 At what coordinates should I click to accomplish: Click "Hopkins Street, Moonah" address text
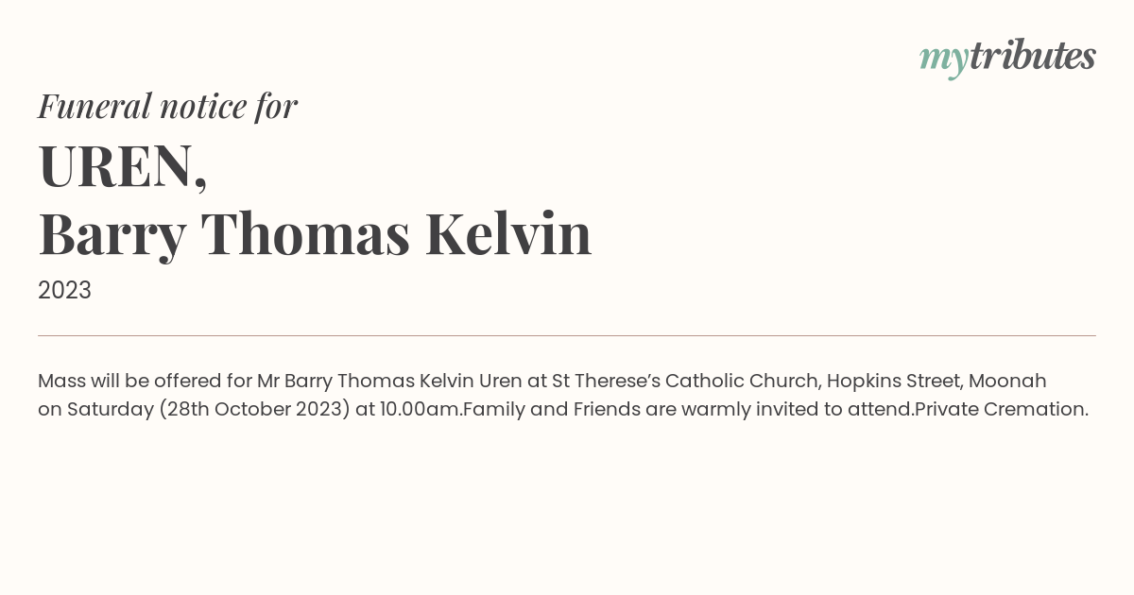[936, 382]
